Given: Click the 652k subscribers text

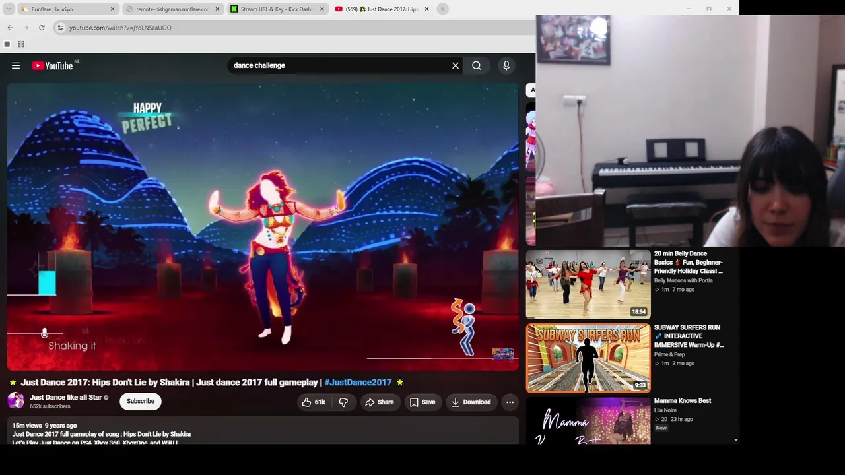Looking at the screenshot, I should click(x=50, y=406).
